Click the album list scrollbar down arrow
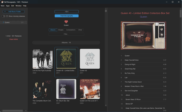 [x=106, y=105]
